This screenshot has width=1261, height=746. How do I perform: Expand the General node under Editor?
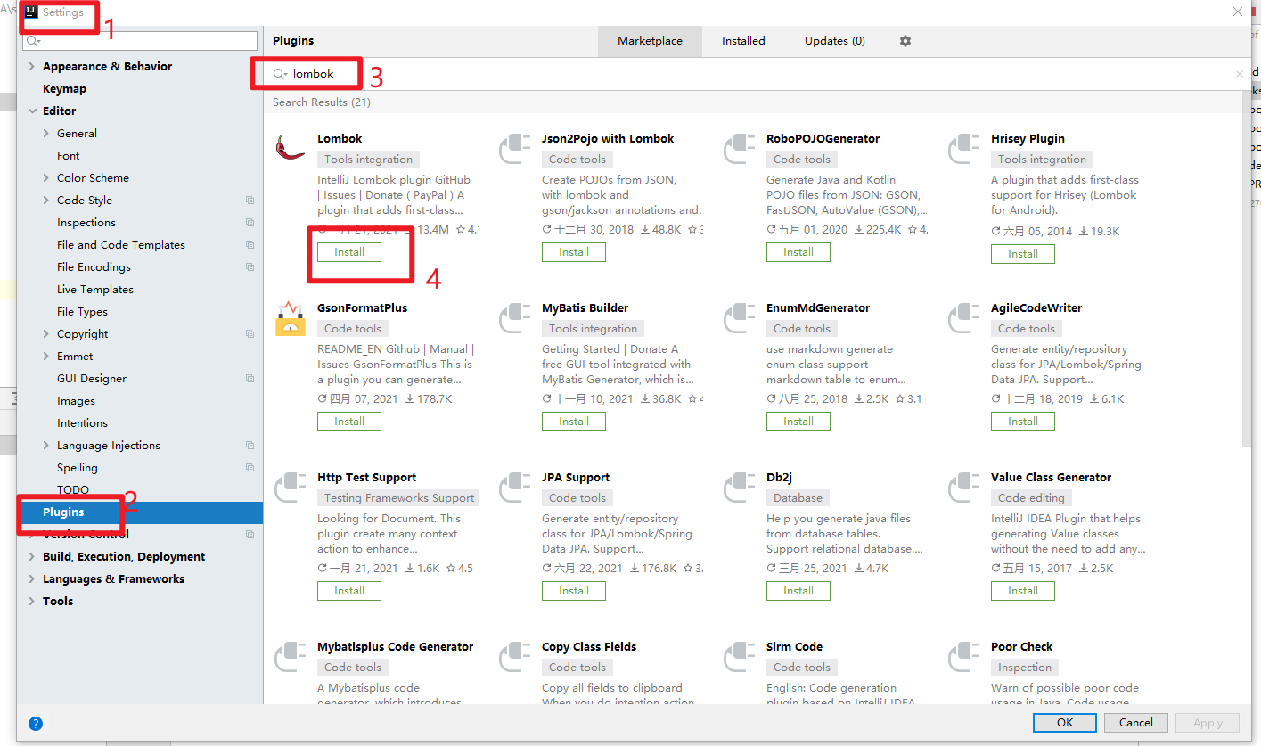coord(46,134)
